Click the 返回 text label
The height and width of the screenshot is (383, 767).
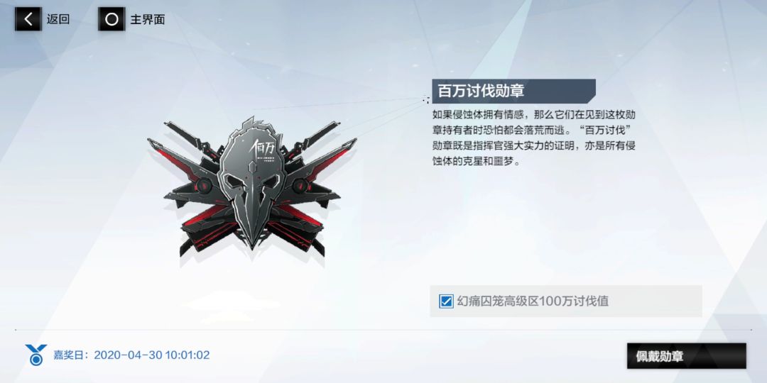tap(58, 20)
